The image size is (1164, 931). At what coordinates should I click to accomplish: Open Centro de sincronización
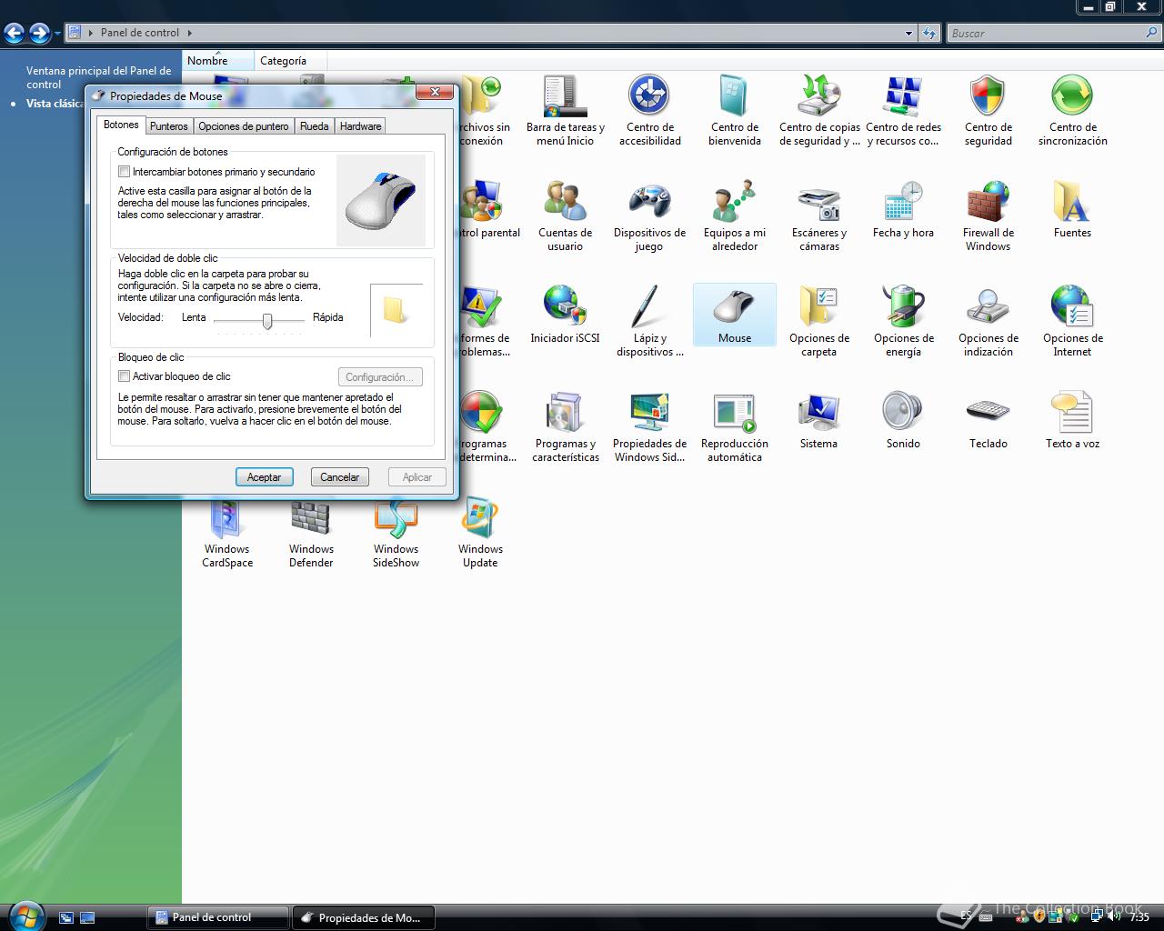point(1072,110)
